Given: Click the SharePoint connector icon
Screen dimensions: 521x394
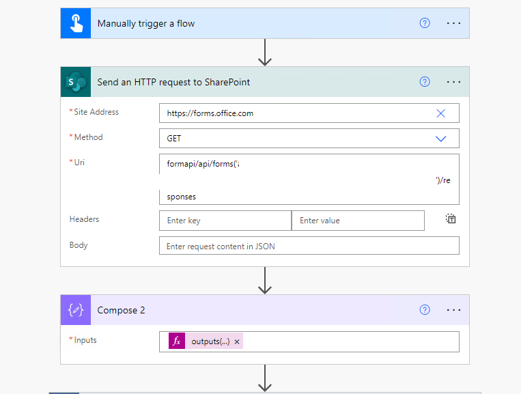Looking at the screenshot, I should (x=75, y=82).
